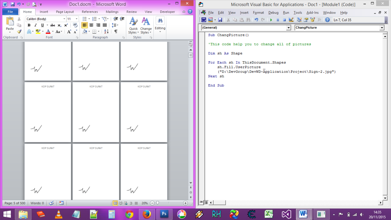
Task: Apply Superscript formatting in Word
Action: (x=66, y=25)
